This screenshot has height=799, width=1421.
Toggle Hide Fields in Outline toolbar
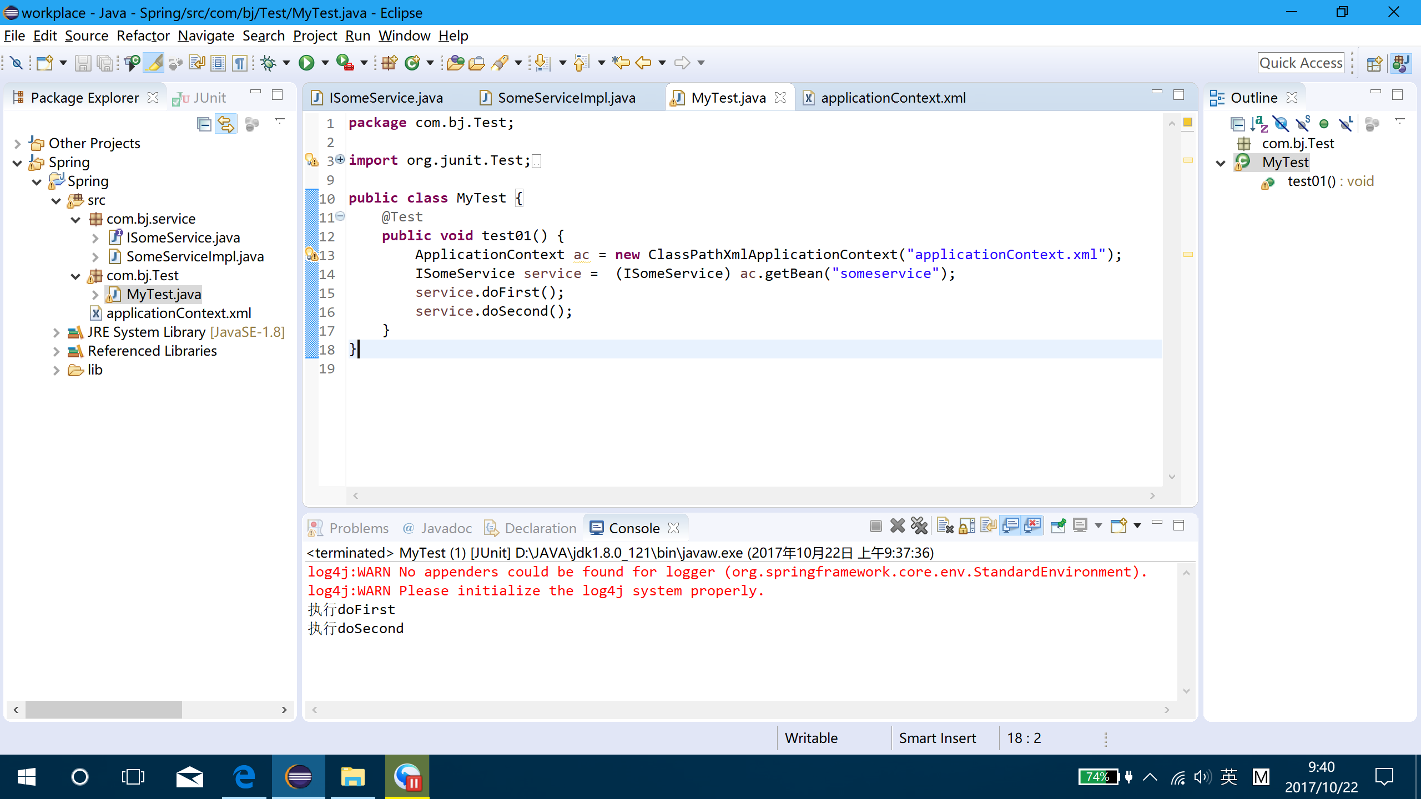1281,124
